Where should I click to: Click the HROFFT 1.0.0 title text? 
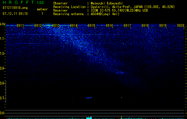click(x=23, y=2)
